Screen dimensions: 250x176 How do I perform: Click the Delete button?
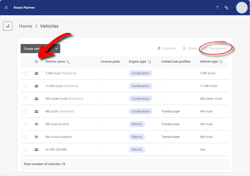(x=190, y=48)
